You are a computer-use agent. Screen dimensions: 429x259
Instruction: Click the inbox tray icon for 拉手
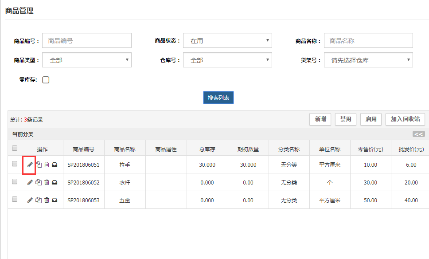pos(55,165)
